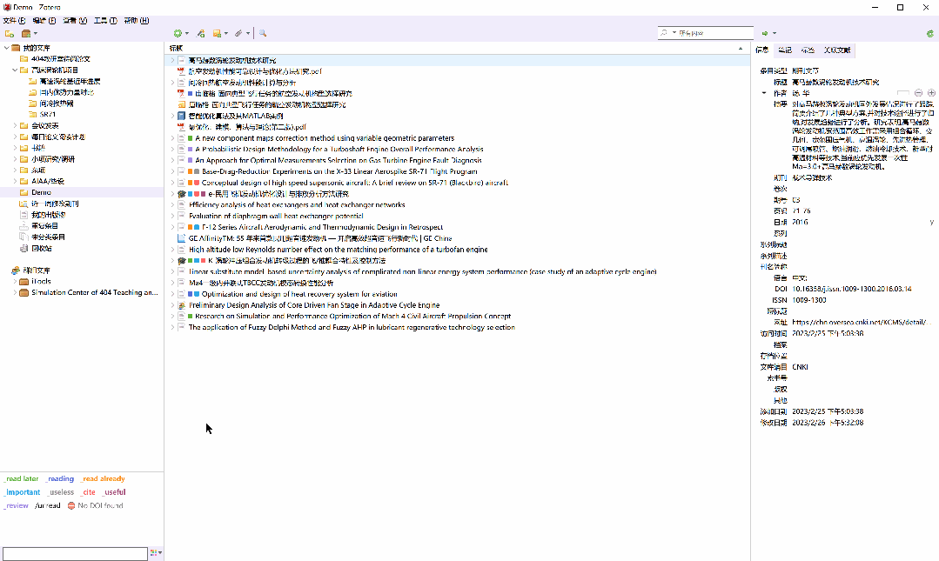The height and width of the screenshot is (561, 939).
Task: Click the New Note icon
Action: [x=217, y=34]
